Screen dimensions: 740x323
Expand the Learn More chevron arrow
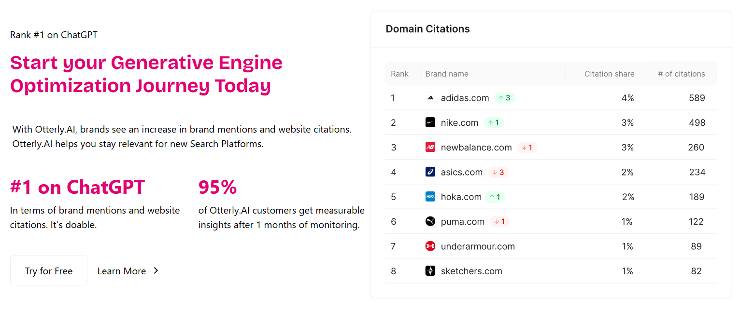156,270
